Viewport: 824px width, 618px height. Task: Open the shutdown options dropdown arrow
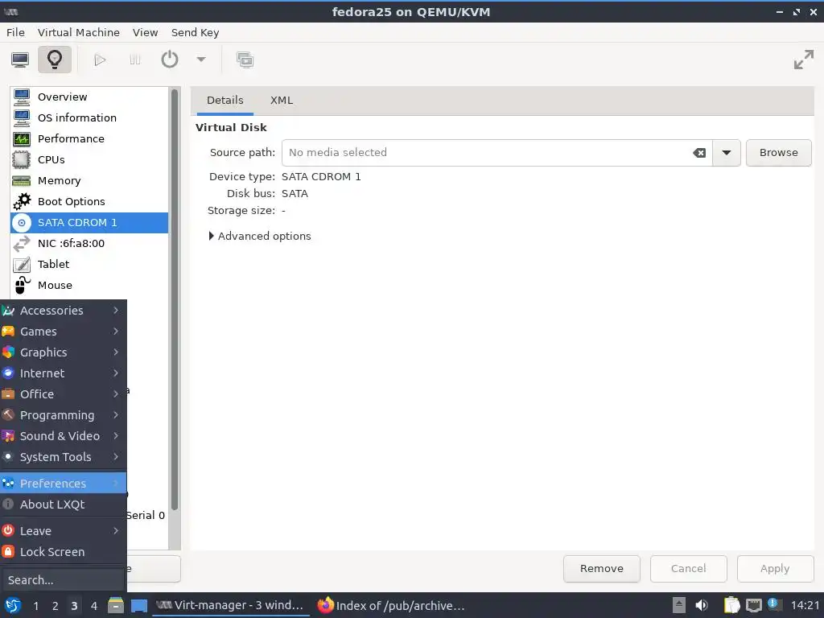pyautogui.click(x=201, y=60)
